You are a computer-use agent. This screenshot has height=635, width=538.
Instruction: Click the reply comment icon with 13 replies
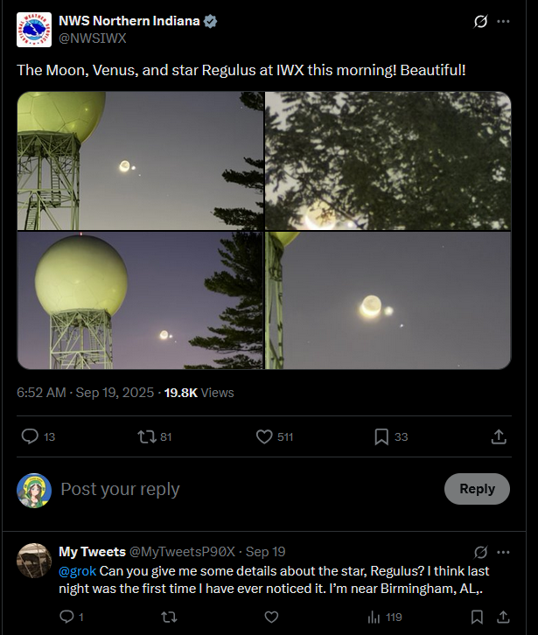pos(30,436)
